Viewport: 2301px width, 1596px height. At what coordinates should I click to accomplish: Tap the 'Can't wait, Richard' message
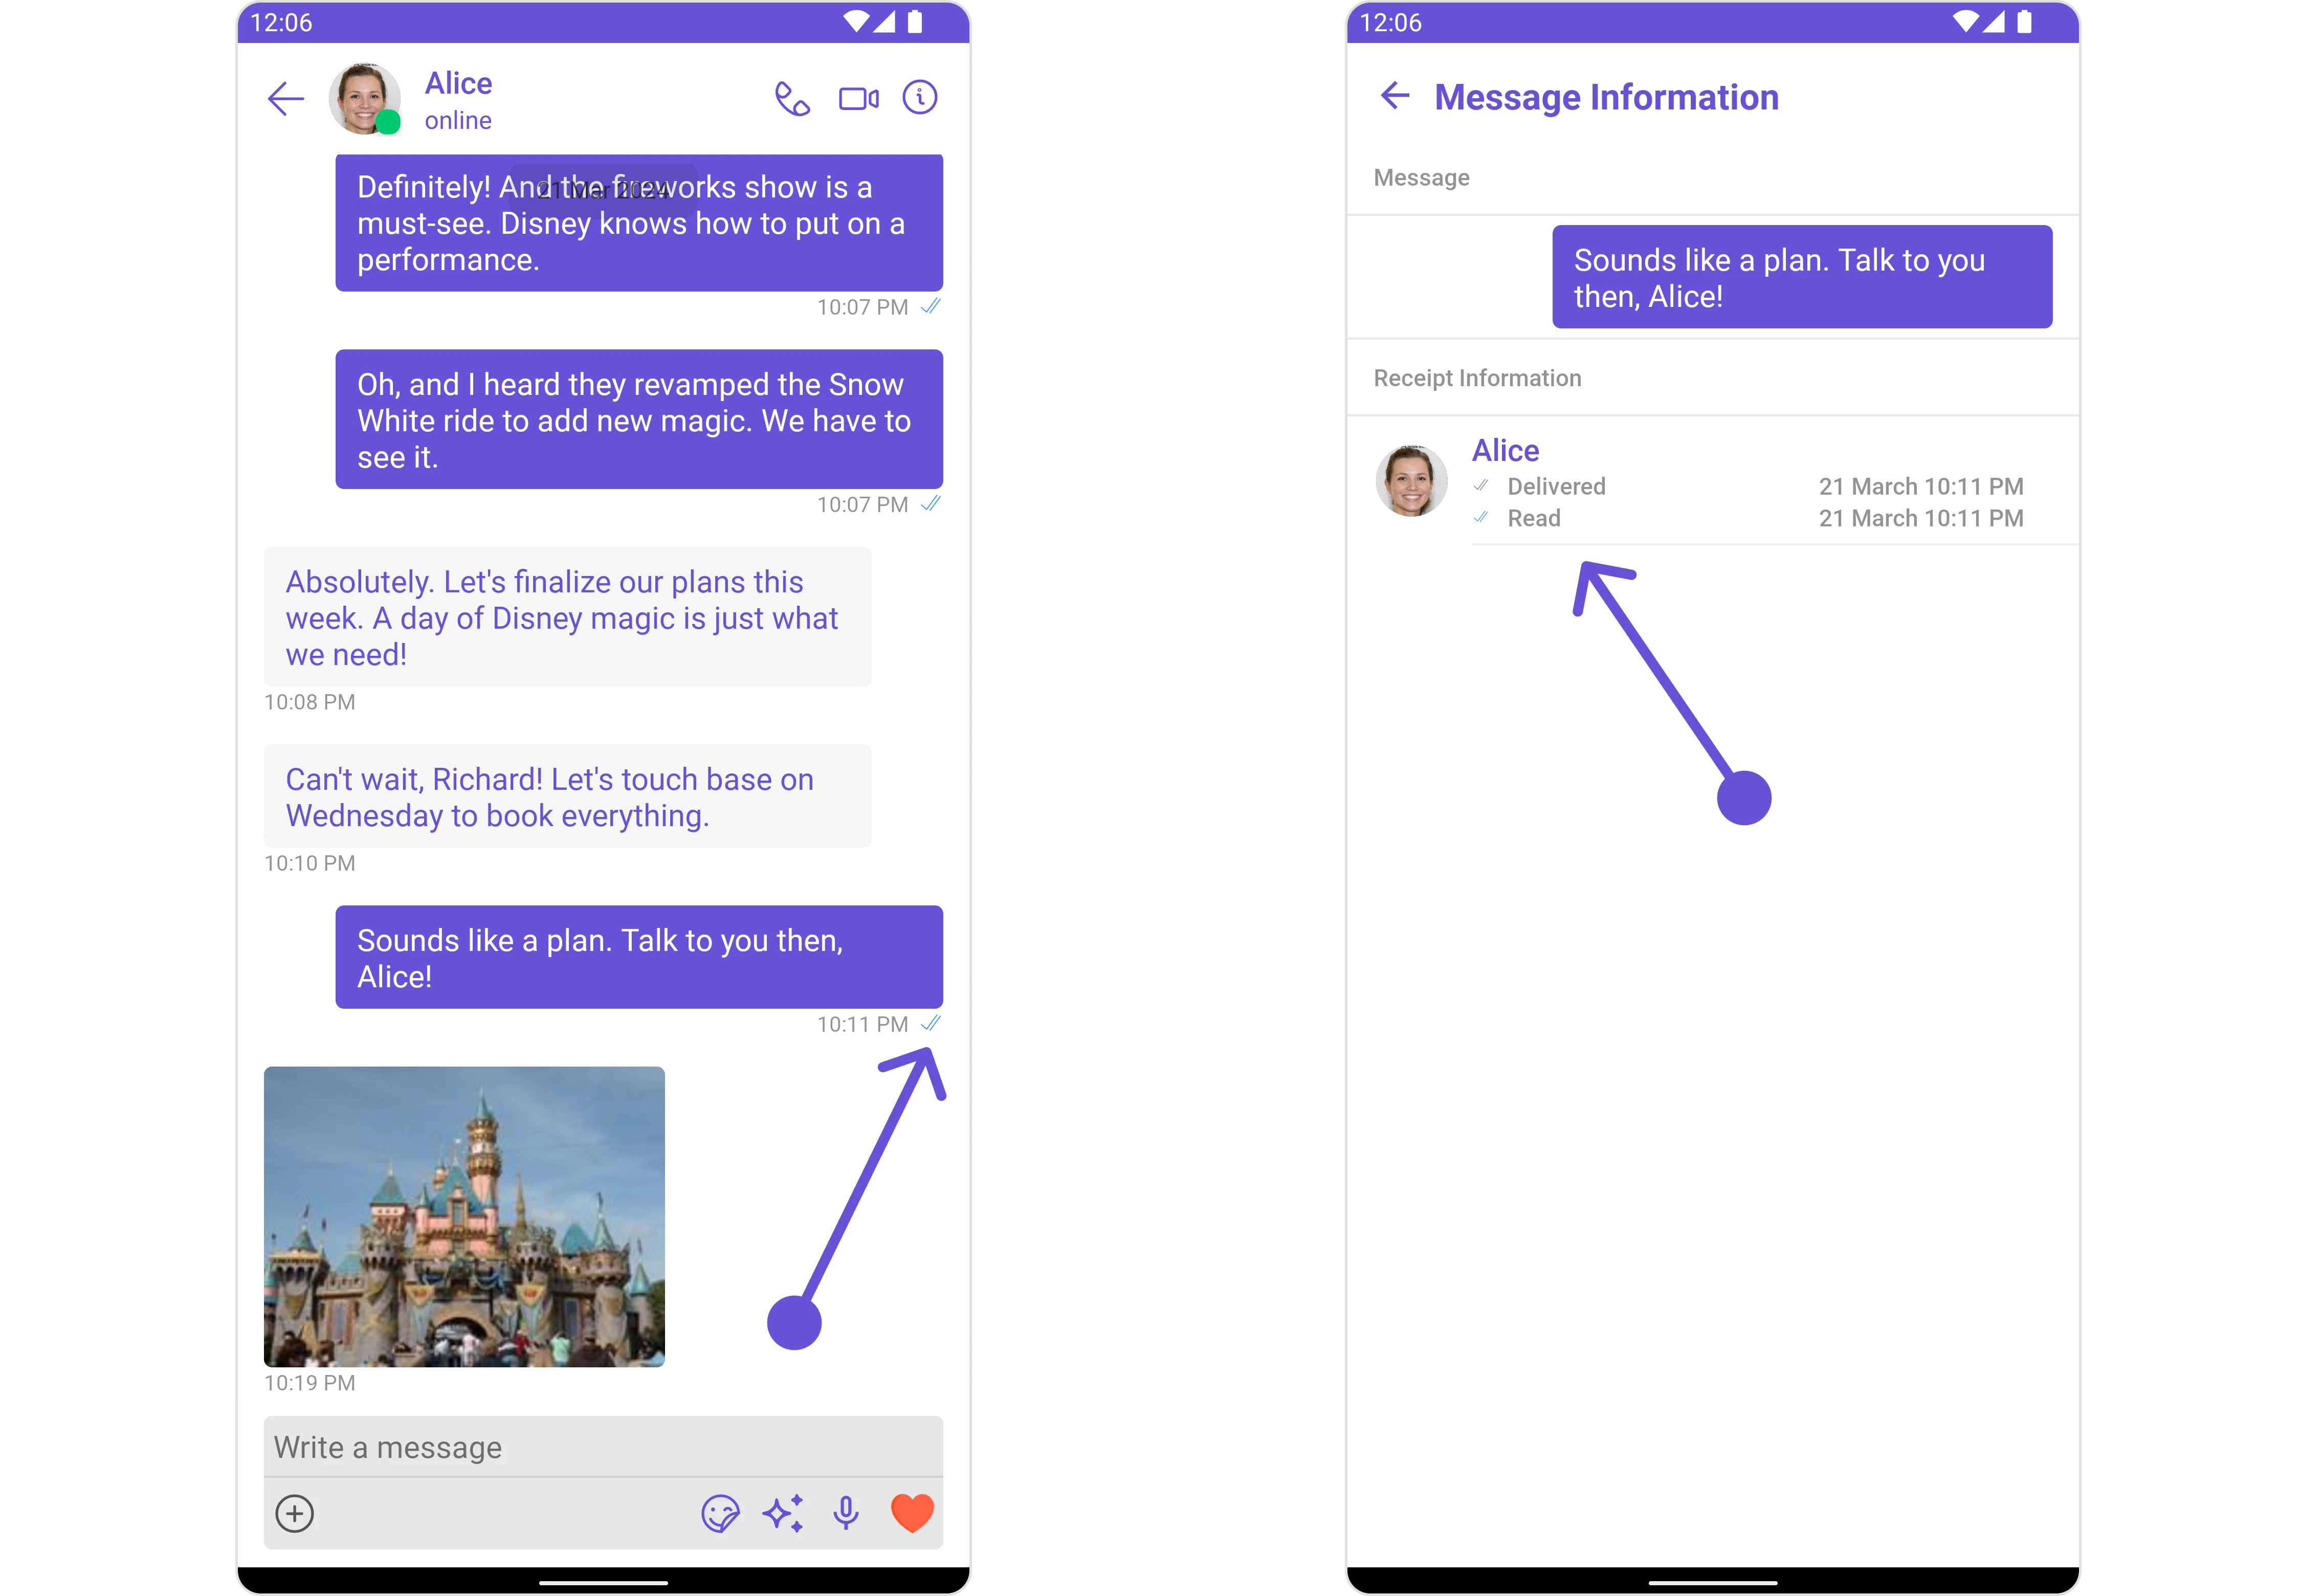567,796
